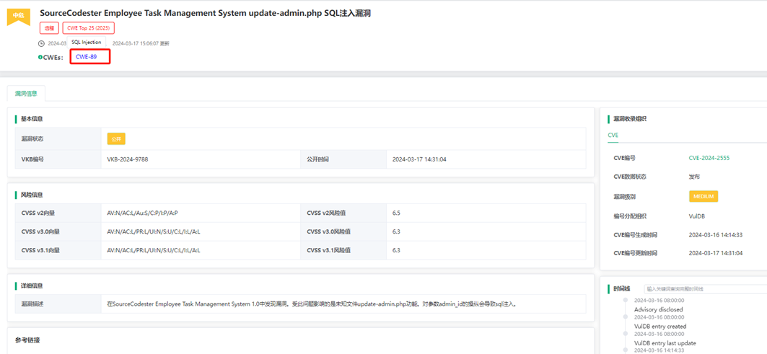Select the 远程 tag
Screen dimensions: 767x354
(49, 28)
